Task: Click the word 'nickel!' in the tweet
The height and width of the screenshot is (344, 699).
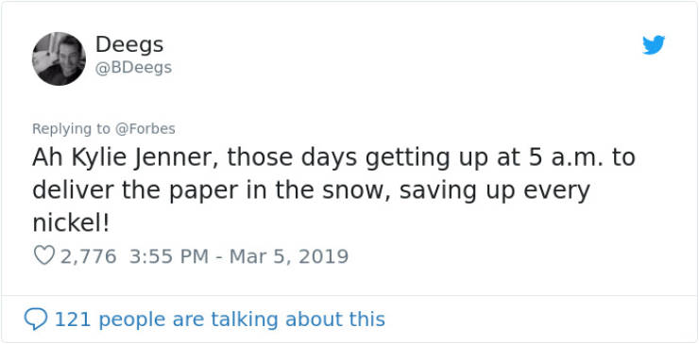Action: pos(71,222)
